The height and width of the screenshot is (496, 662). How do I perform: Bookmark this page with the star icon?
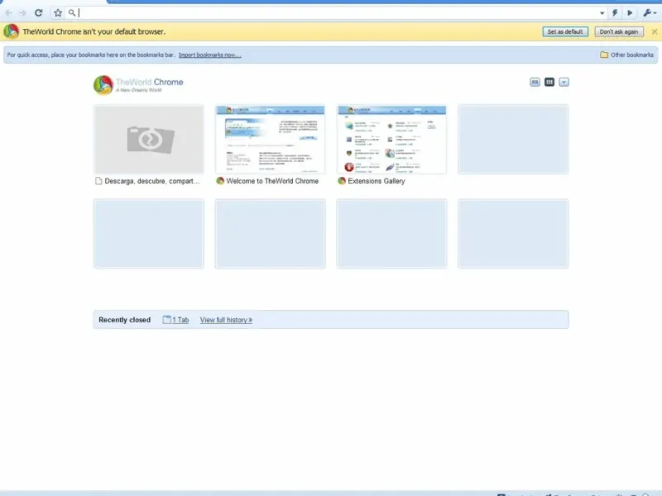(x=58, y=13)
